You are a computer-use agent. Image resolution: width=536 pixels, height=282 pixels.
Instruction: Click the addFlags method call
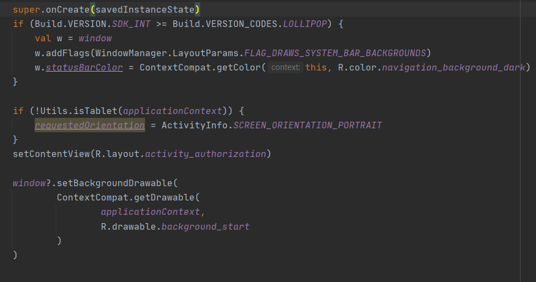tap(68, 53)
